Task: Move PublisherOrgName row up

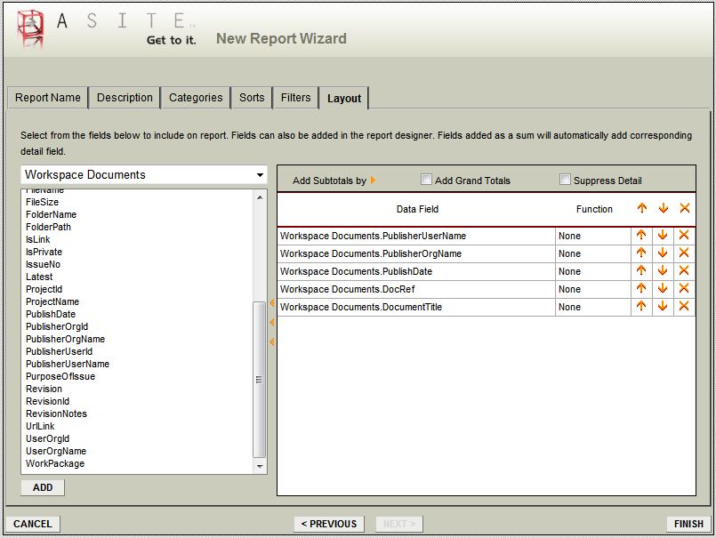Action: coord(641,253)
